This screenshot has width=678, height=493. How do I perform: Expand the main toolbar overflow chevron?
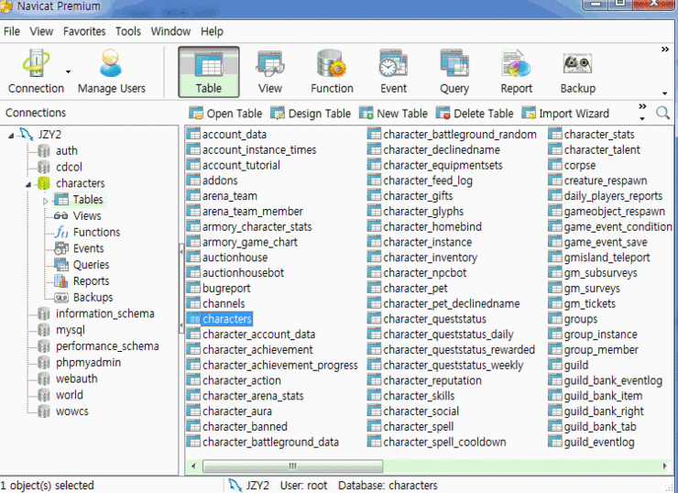pos(665,49)
